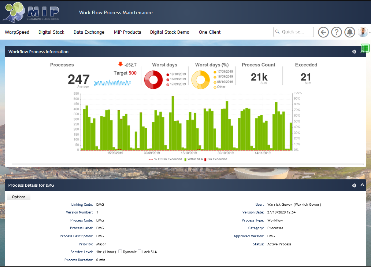Open the WarpSpeed menu
The image size is (371, 267).
click(x=17, y=32)
